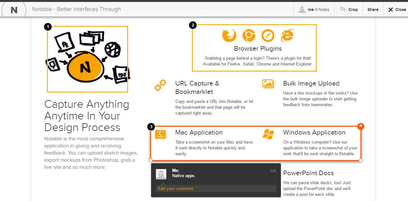
Task: Click the Mac Application heading
Action: pos(199,133)
